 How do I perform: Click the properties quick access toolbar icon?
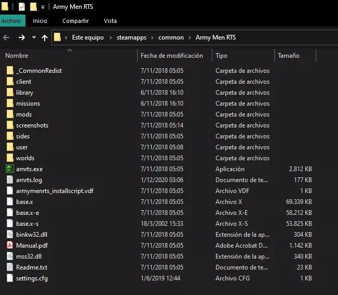pyautogui.click(x=22, y=7)
